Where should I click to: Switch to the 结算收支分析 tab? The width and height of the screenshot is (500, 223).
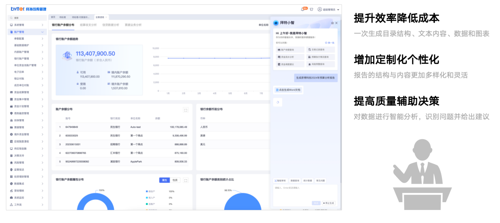pos(88,25)
